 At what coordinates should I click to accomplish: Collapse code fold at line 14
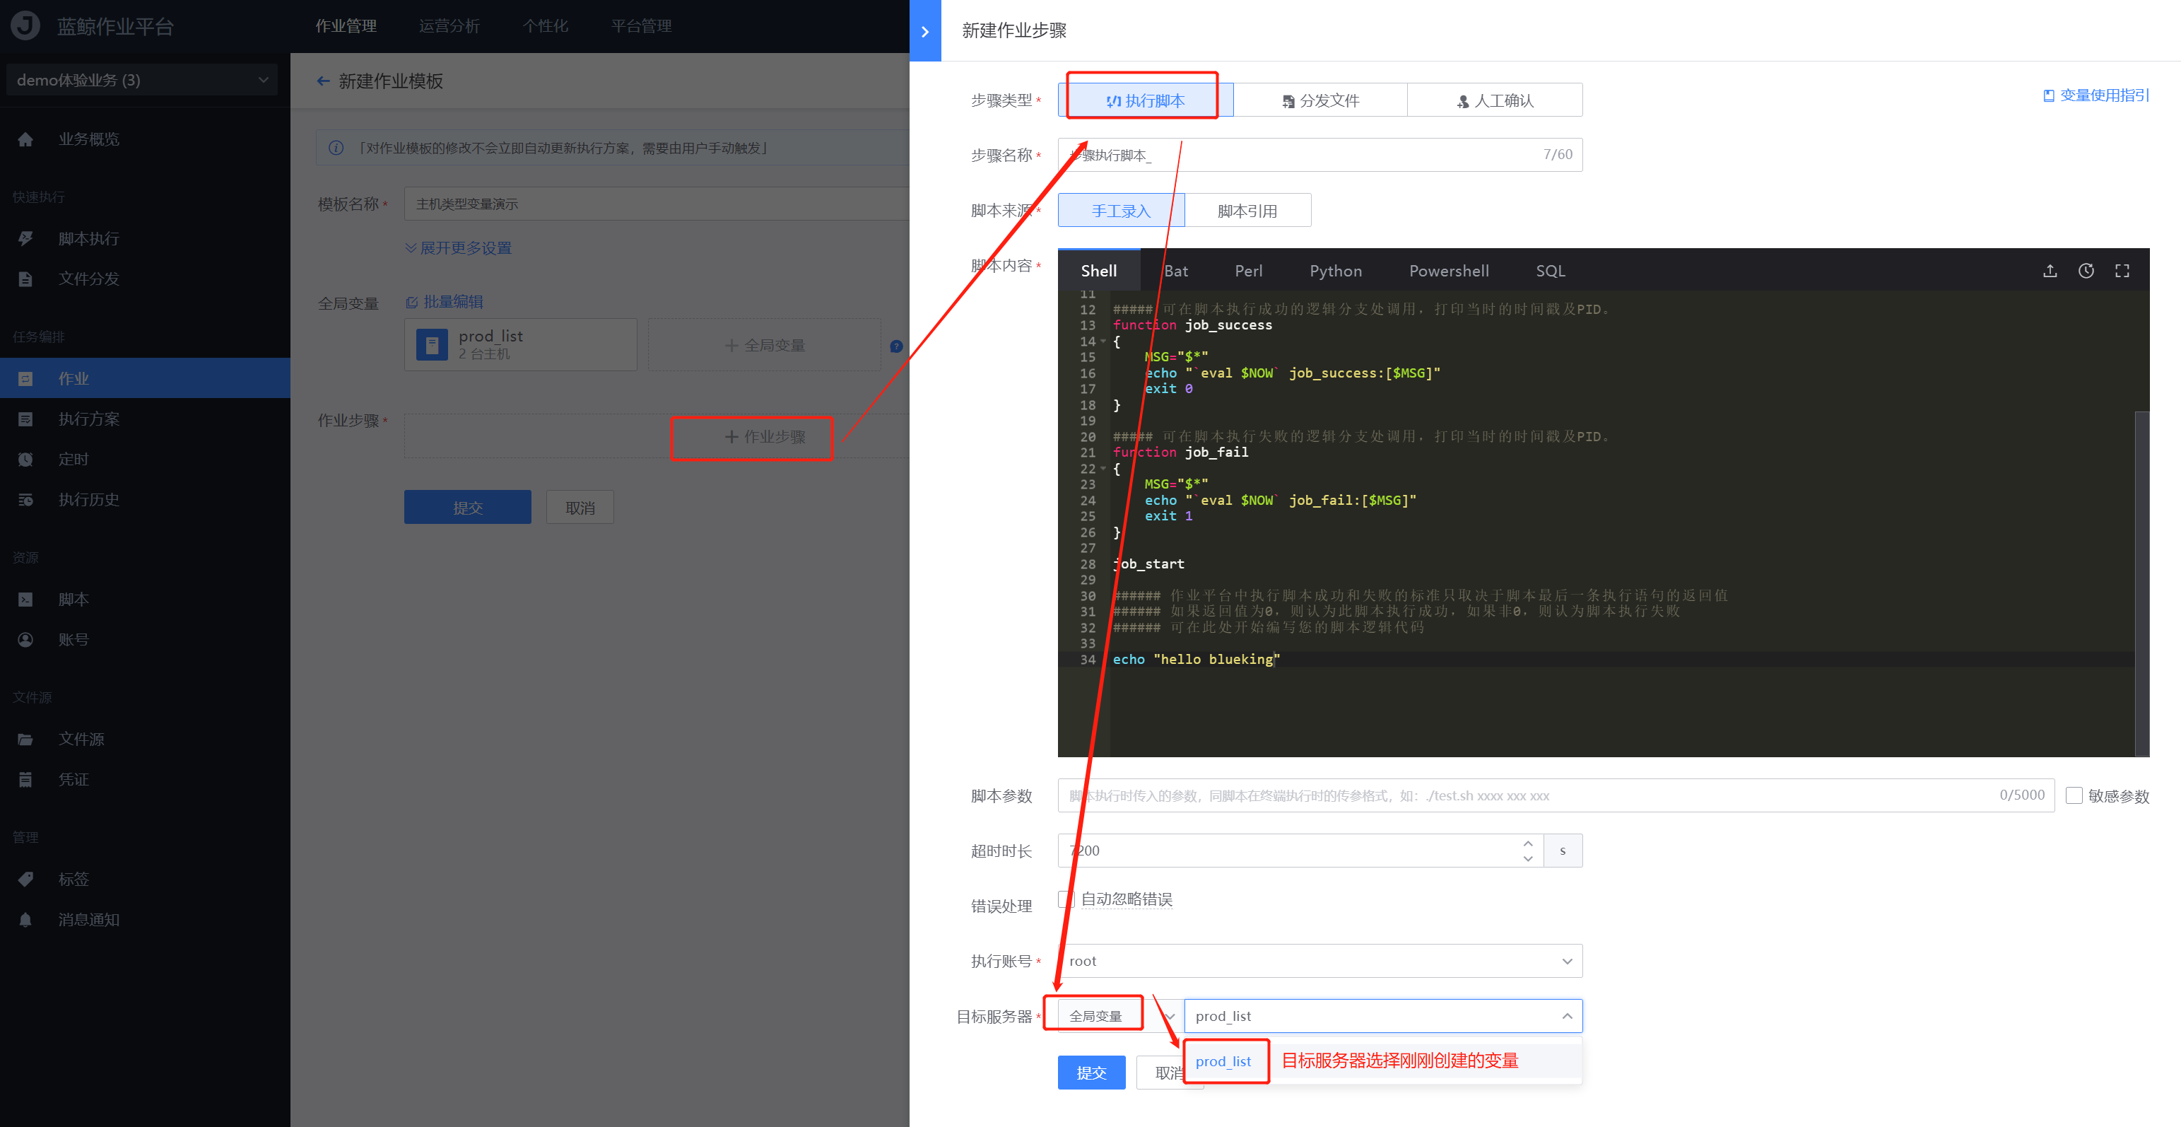click(1103, 341)
